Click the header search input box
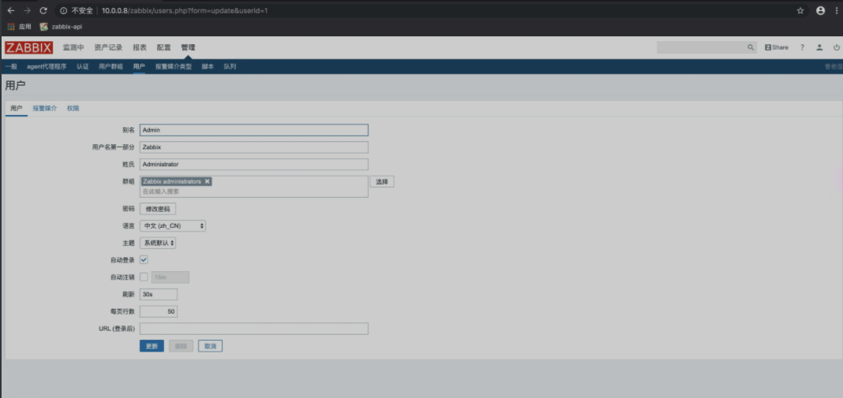Image resolution: width=843 pixels, height=398 pixels. click(x=701, y=47)
